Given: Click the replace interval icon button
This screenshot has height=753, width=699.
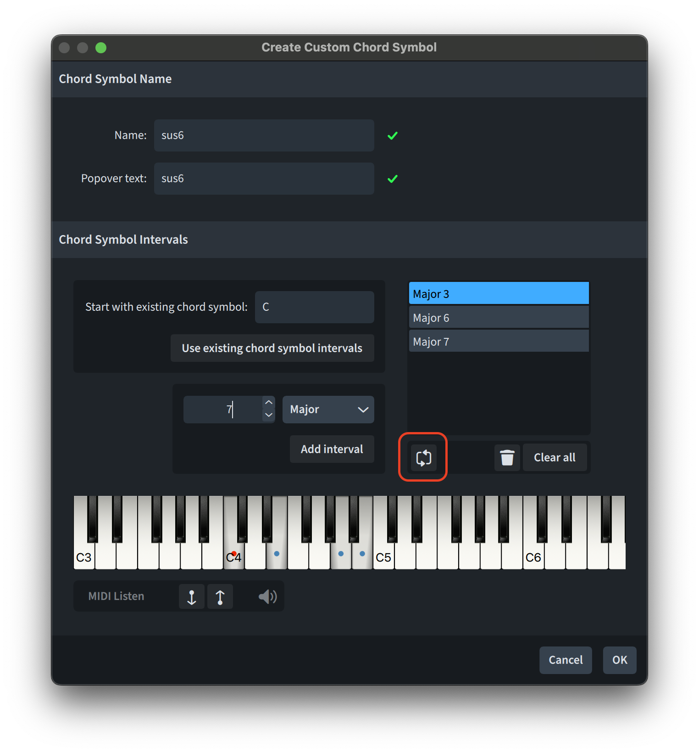Looking at the screenshot, I should tap(423, 458).
